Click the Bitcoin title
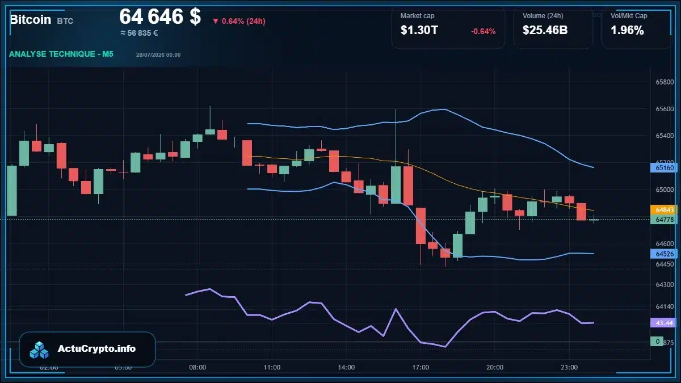The image size is (681, 383). pyautogui.click(x=31, y=20)
